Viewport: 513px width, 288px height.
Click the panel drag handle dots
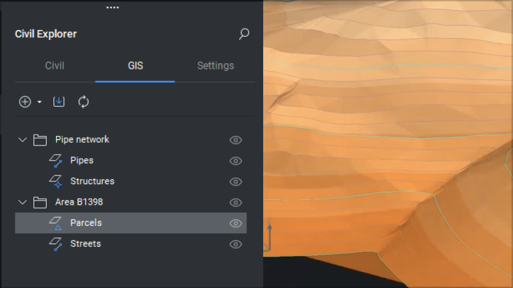[113, 7]
